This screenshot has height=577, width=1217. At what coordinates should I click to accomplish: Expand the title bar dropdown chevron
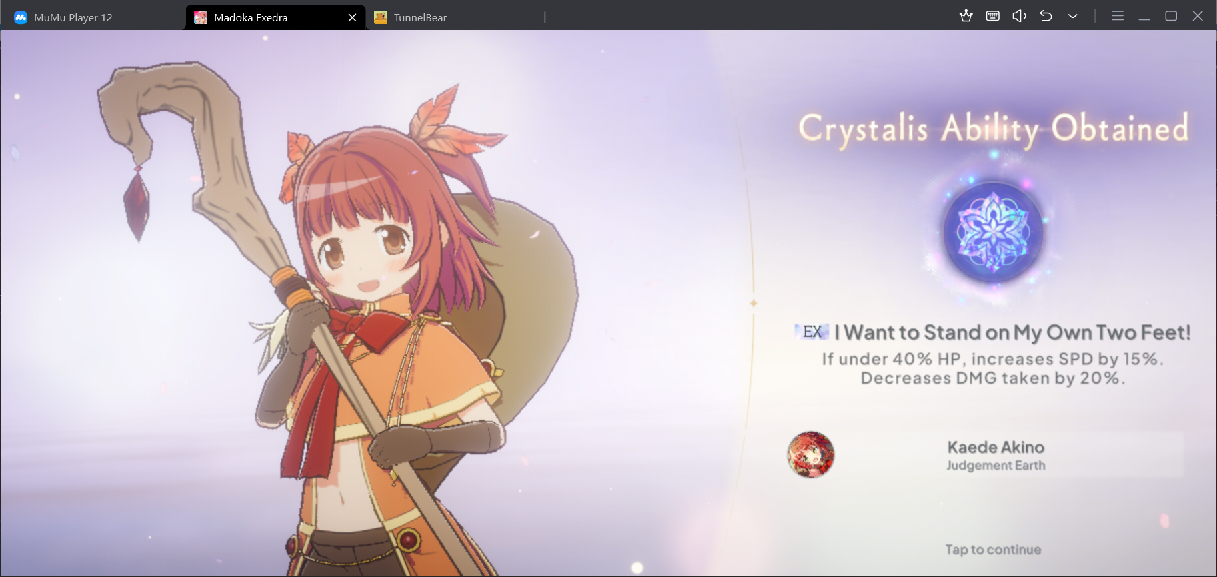pyautogui.click(x=1072, y=16)
